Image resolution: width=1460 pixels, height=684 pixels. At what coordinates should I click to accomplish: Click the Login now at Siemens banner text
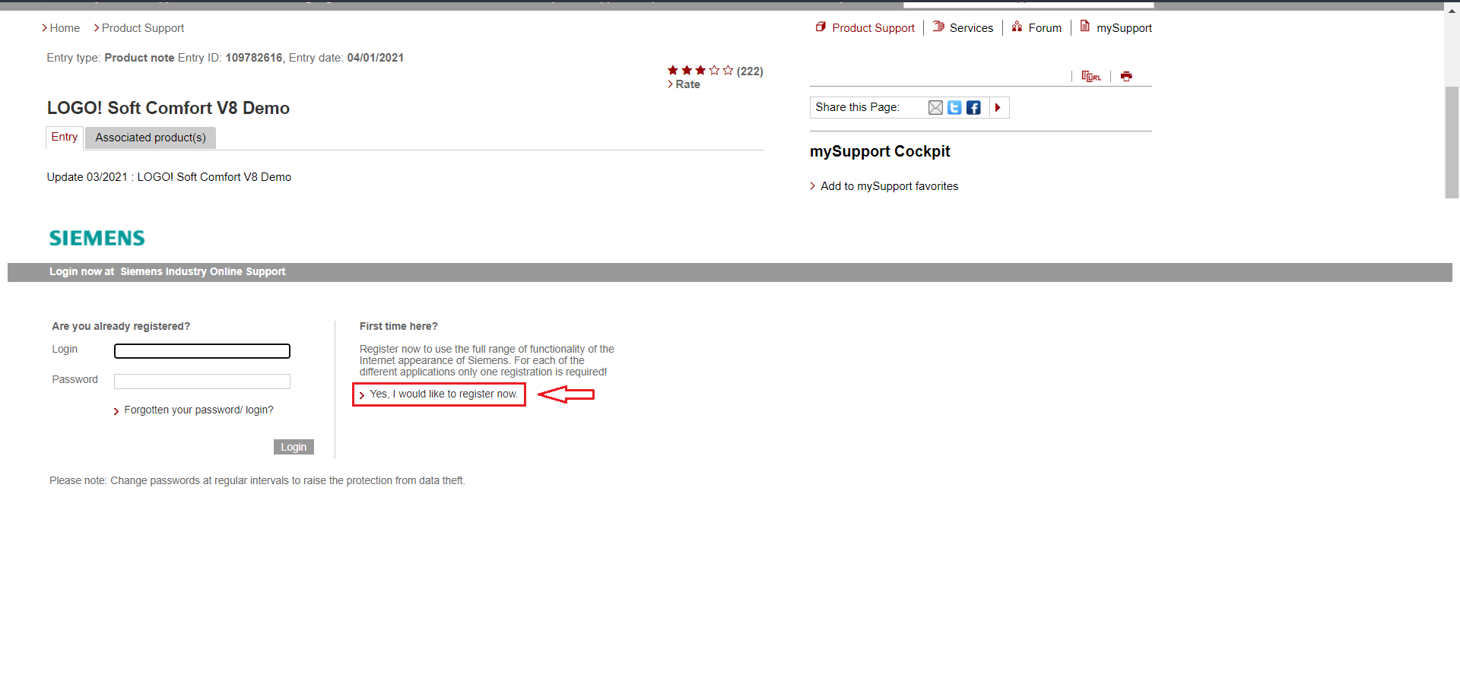[x=167, y=272]
